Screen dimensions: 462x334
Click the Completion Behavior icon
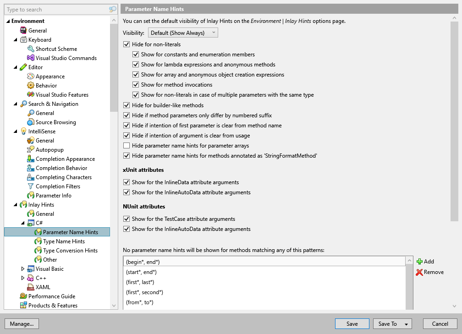click(x=31, y=168)
